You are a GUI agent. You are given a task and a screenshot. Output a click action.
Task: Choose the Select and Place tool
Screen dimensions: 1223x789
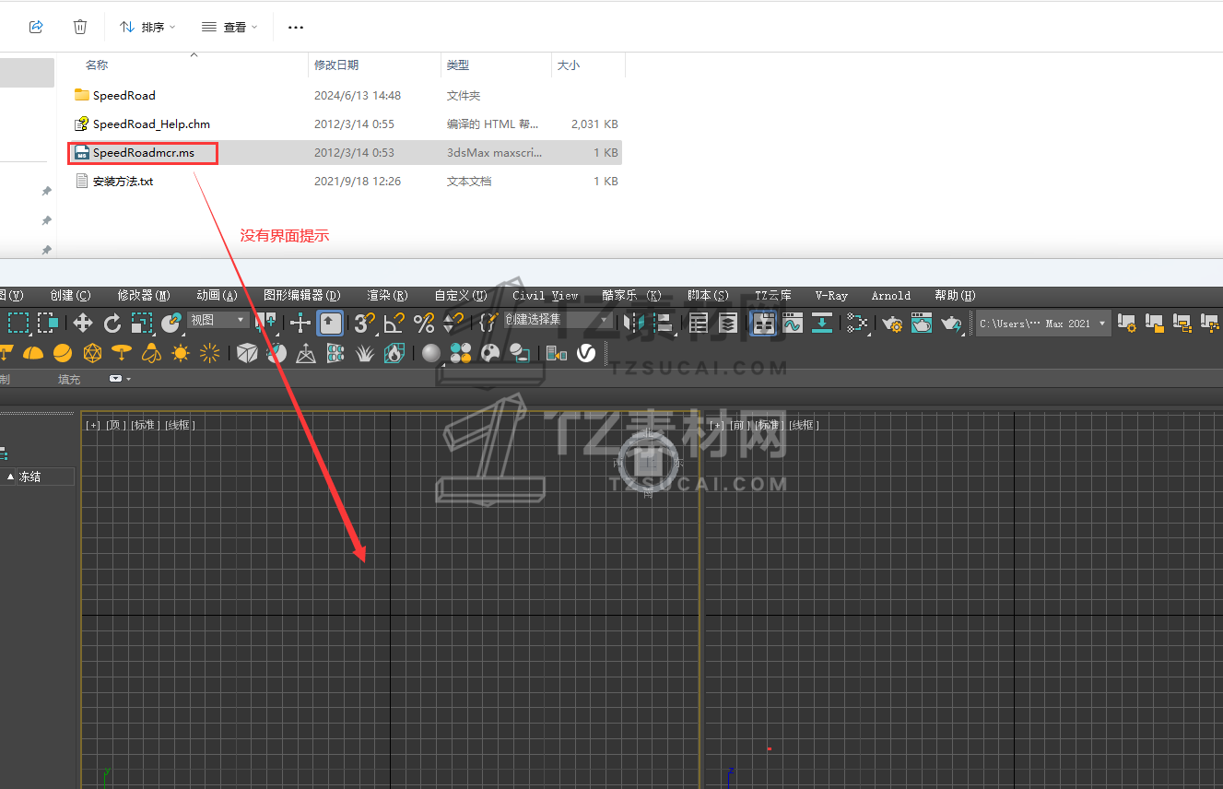[x=171, y=323]
